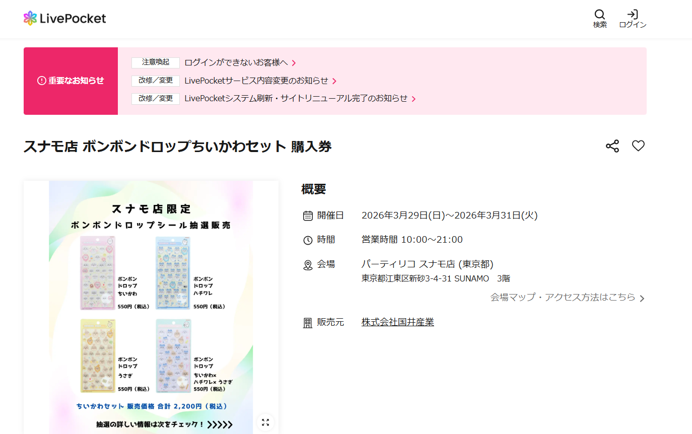Click the 株式会社国井産業 seller link
This screenshot has width=692, height=434.
[x=397, y=322]
